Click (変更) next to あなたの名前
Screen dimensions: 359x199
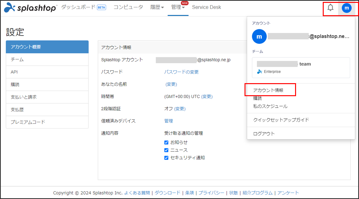171,84
